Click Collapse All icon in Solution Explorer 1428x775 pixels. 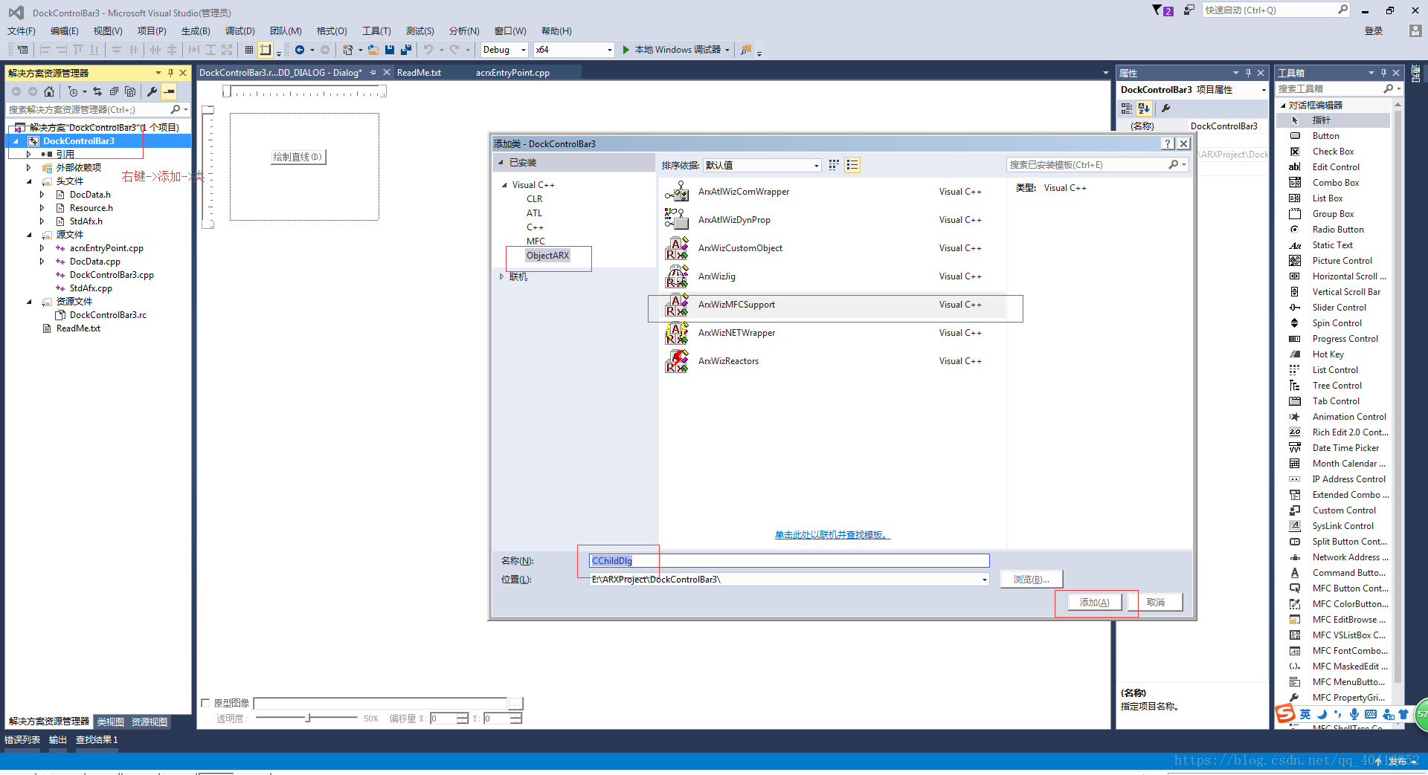(x=114, y=91)
